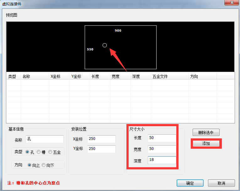This screenshot has width=240, height=191.
Task: Click the 添加 button
Action: [x=206, y=143]
